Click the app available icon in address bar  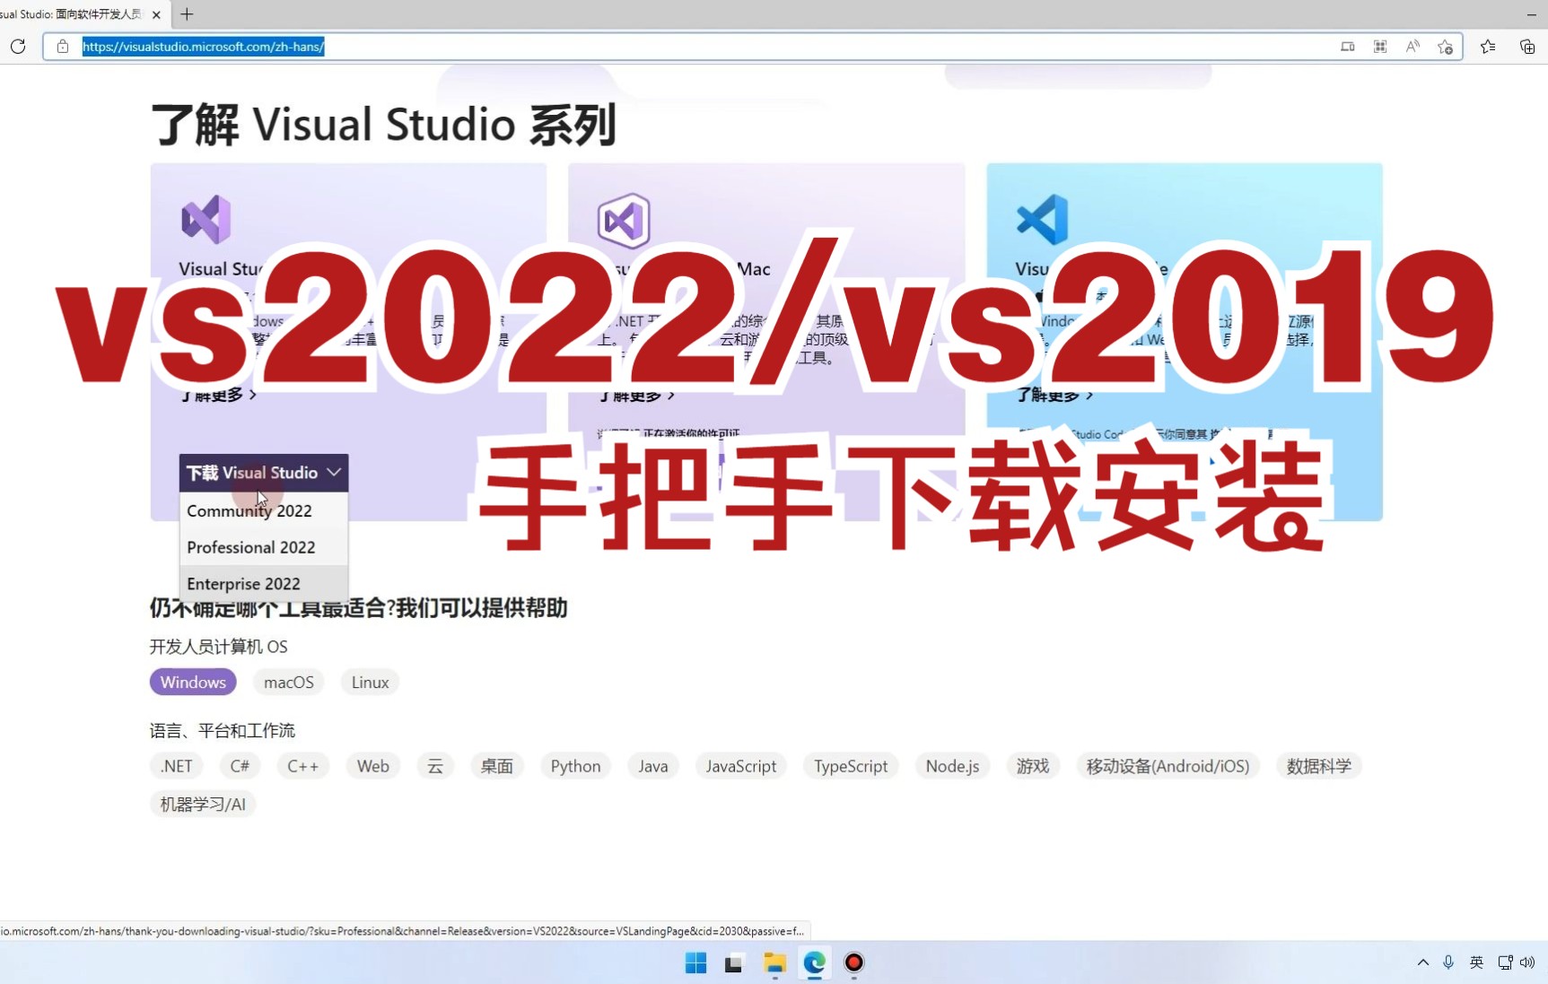[1348, 47]
